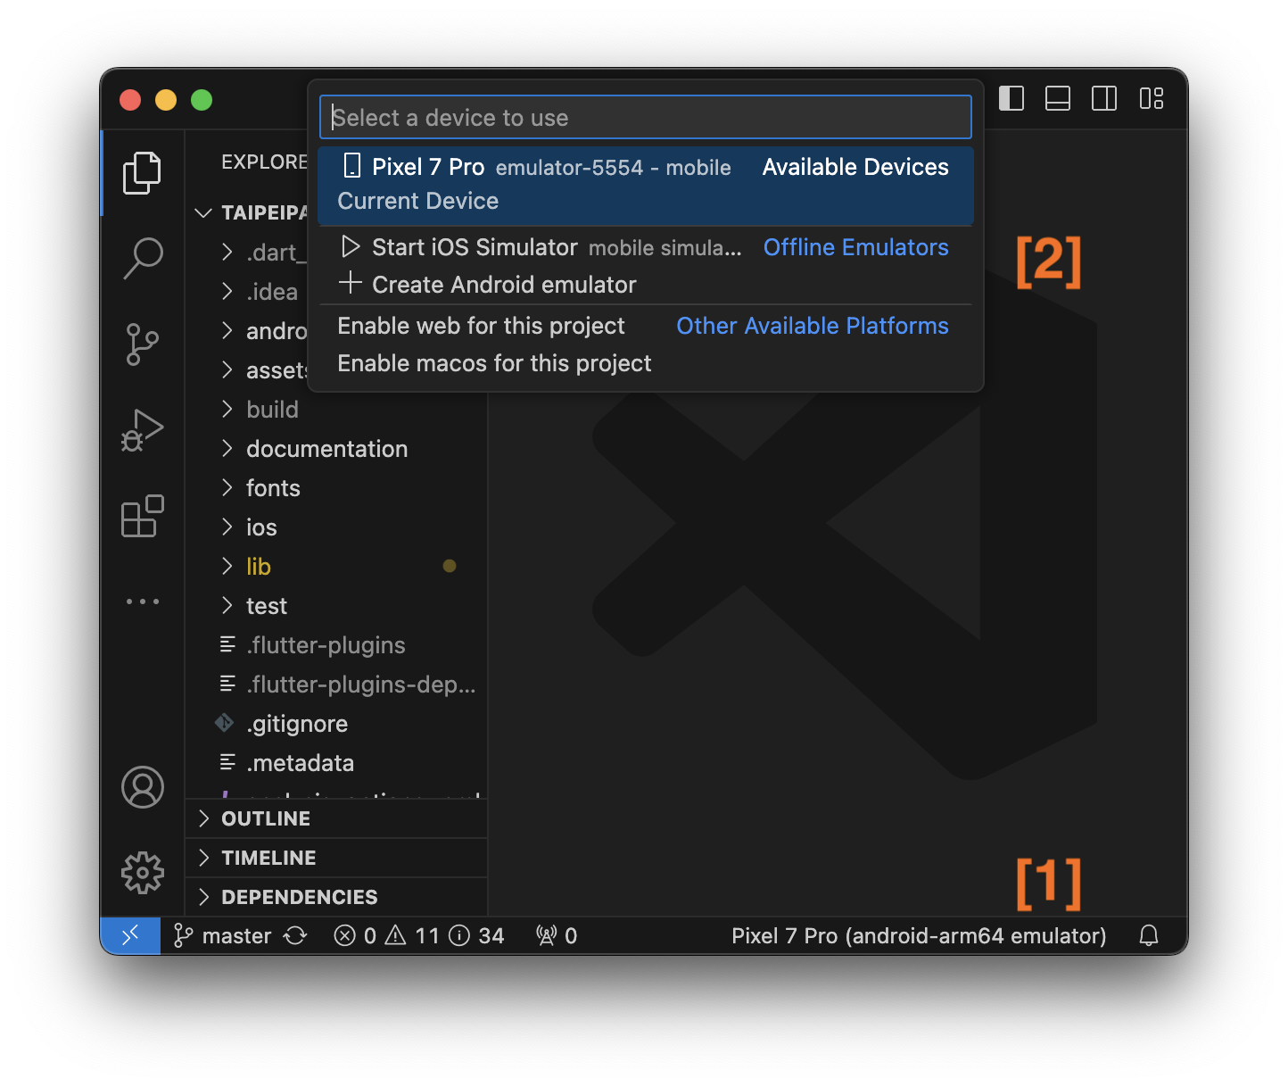This screenshot has height=1087, width=1288.
Task: Expand the ios folder
Action: click(337, 527)
